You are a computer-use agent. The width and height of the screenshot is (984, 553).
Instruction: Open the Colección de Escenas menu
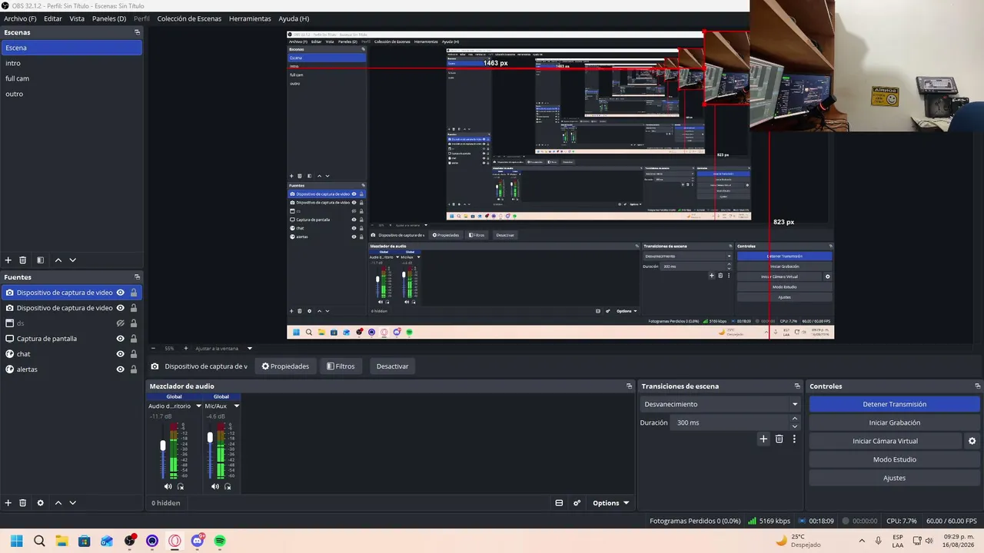189,18
